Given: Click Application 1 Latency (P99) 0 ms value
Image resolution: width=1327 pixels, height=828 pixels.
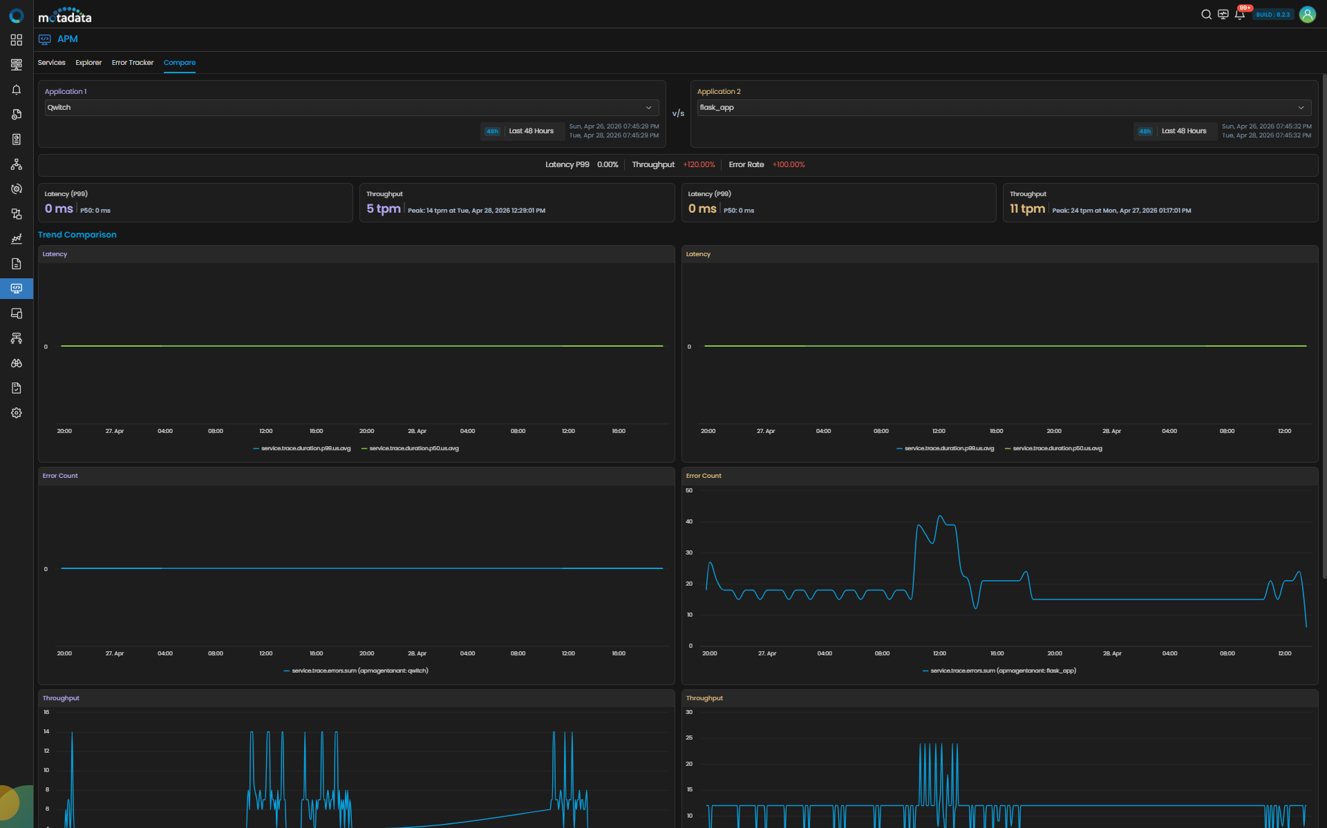Looking at the screenshot, I should (x=59, y=209).
